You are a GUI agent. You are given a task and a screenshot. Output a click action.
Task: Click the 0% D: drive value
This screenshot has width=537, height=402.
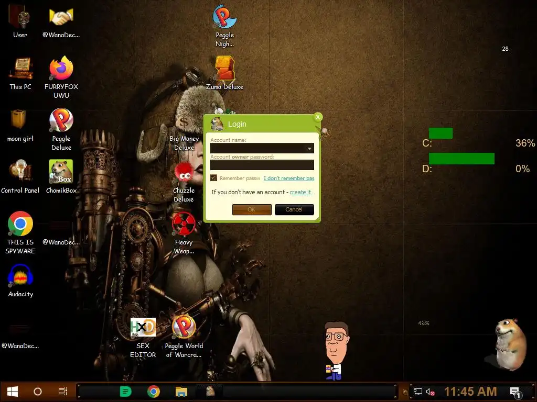[x=523, y=169]
